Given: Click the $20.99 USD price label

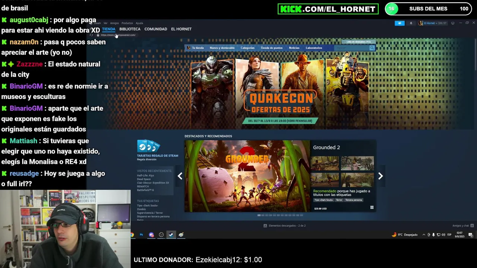Looking at the screenshot, I should coord(320,208).
